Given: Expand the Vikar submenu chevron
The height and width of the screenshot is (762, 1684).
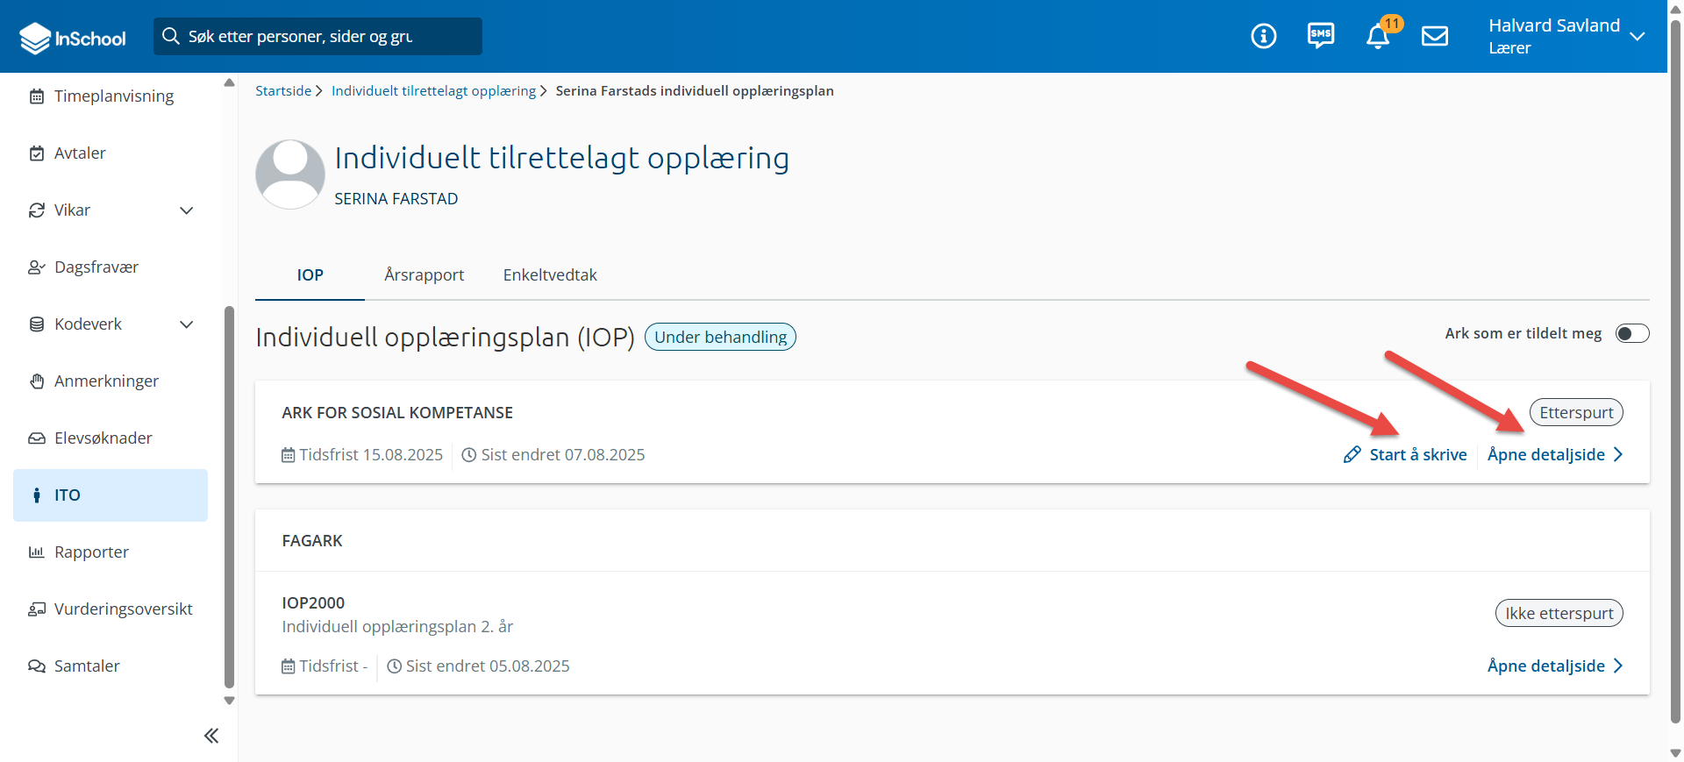Looking at the screenshot, I should pyautogui.click(x=186, y=210).
